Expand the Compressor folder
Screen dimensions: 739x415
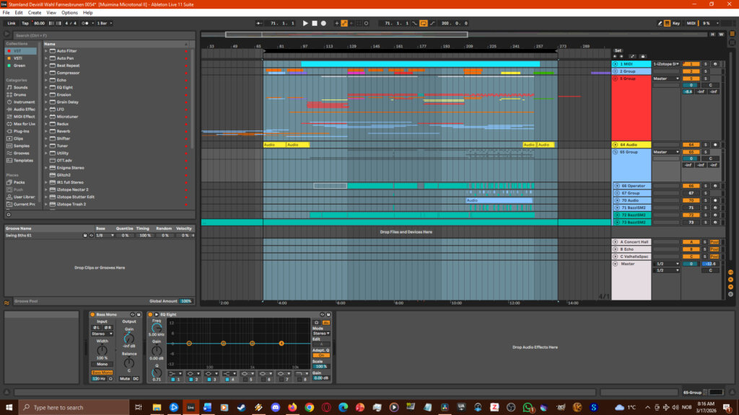coord(46,73)
